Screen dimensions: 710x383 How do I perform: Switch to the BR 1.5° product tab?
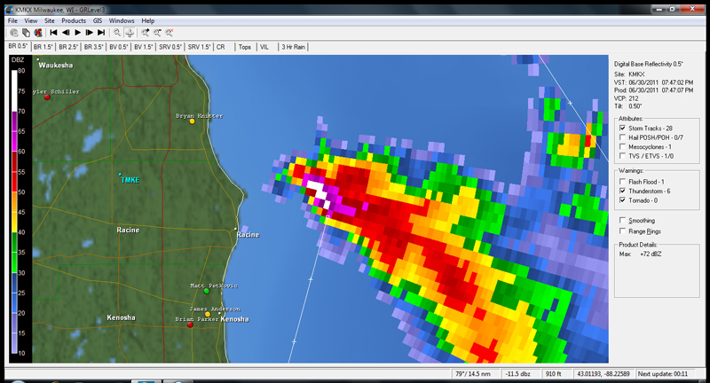tap(43, 47)
